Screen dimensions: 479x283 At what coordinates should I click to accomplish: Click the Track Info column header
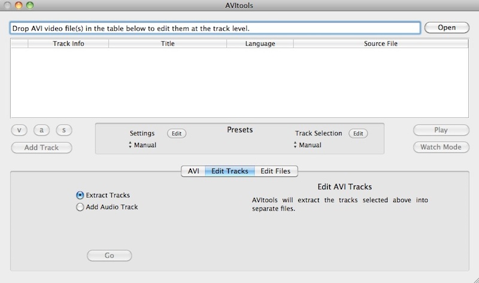[x=68, y=44]
